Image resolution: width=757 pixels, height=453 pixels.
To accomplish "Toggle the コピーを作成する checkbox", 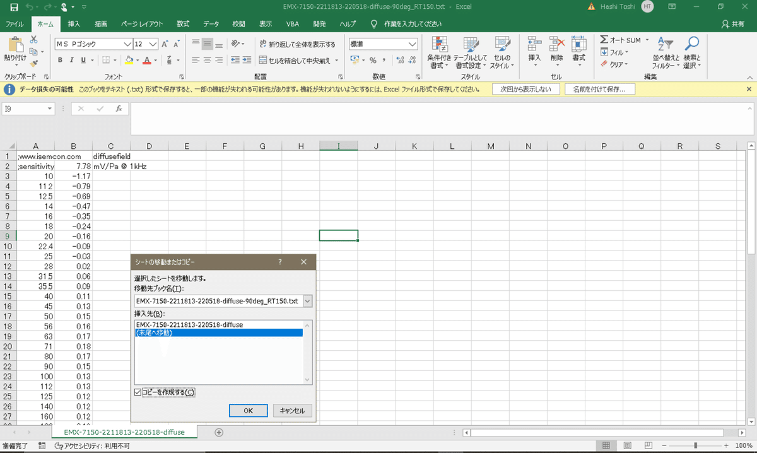I will pos(138,392).
